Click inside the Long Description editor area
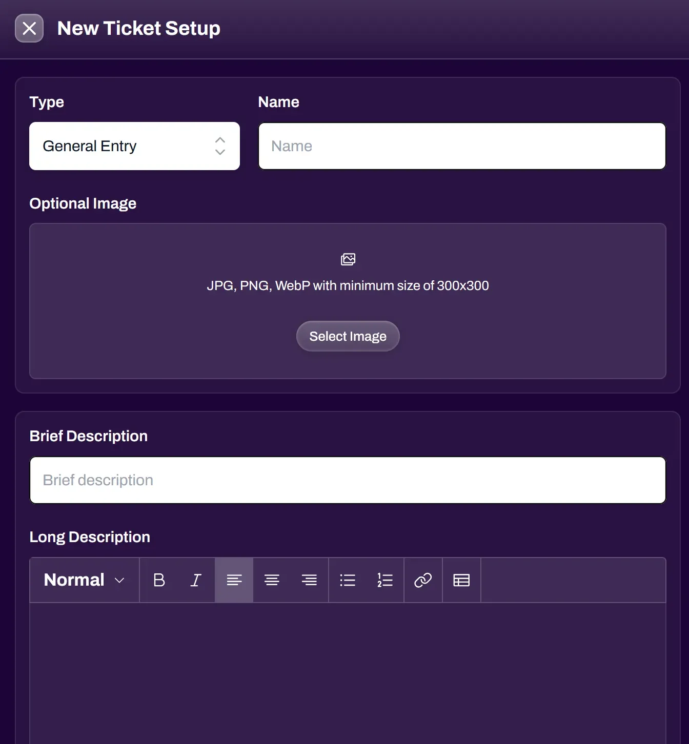Screen dimensions: 689x744 pos(348,673)
